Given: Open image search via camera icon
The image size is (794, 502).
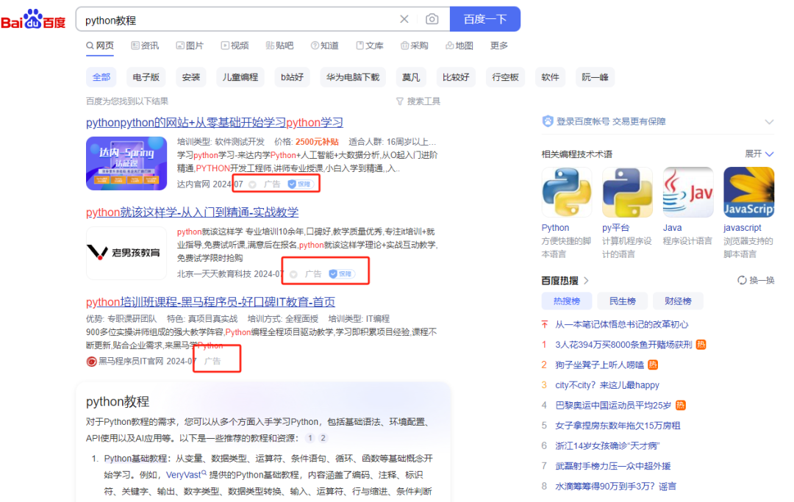Looking at the screenshot, I should tap(432, 19).
